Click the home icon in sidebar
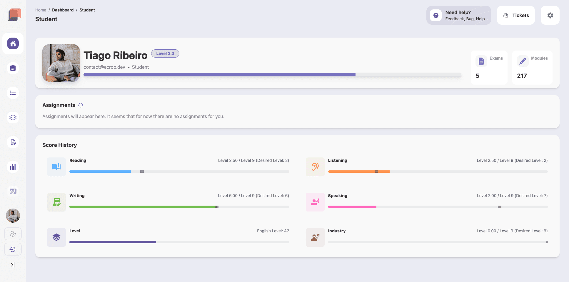The image size is (569, 282). point(13,43)
